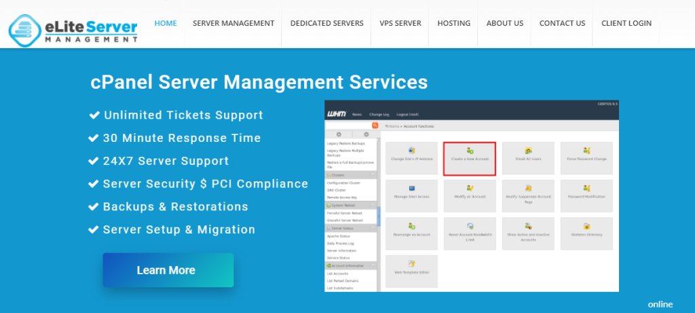Viewport: 695px width, 313px height.
Task: Click the Password Modification icon
Action: click(x=586, y=189)
